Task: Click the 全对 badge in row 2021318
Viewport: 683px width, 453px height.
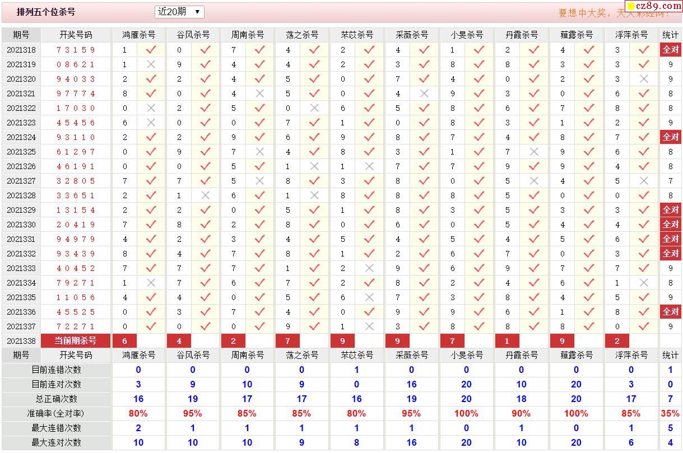Action: click(x=671, y=50)
